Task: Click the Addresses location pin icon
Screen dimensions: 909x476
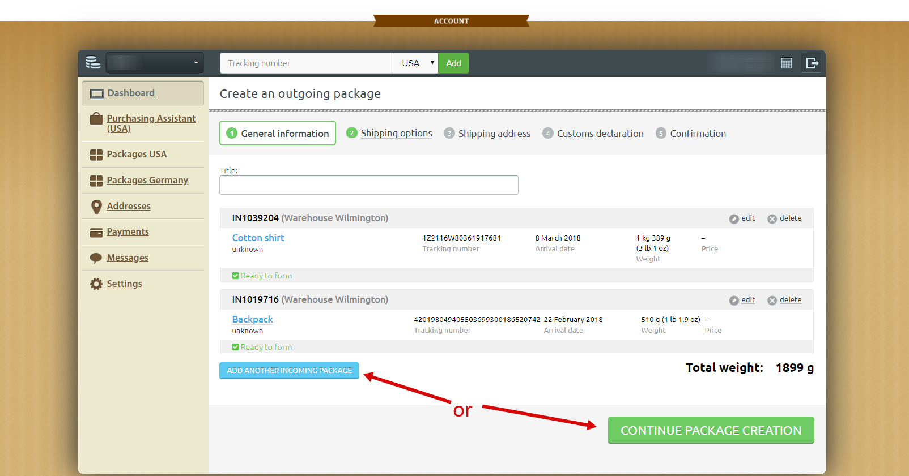Action: point(96,207)
